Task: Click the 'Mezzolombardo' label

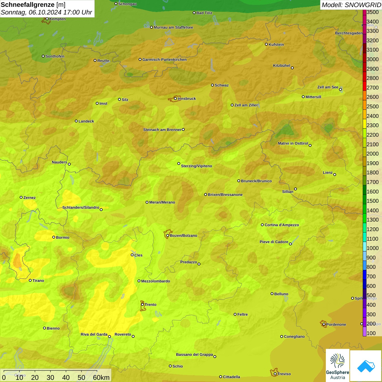Action: click(x=156, y=281)
